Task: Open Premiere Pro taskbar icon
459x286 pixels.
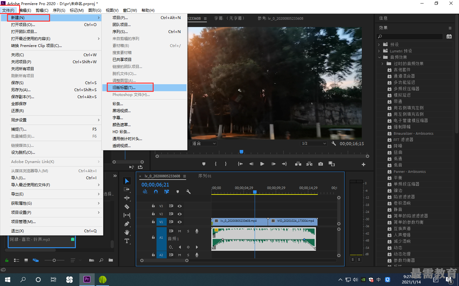Action: 87,279
